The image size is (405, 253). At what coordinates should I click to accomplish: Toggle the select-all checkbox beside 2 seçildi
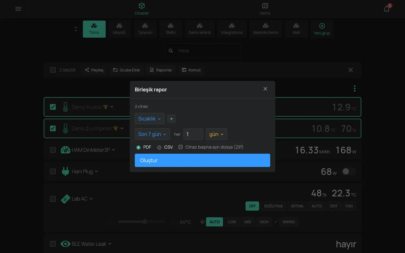click(x=53, y=70)
